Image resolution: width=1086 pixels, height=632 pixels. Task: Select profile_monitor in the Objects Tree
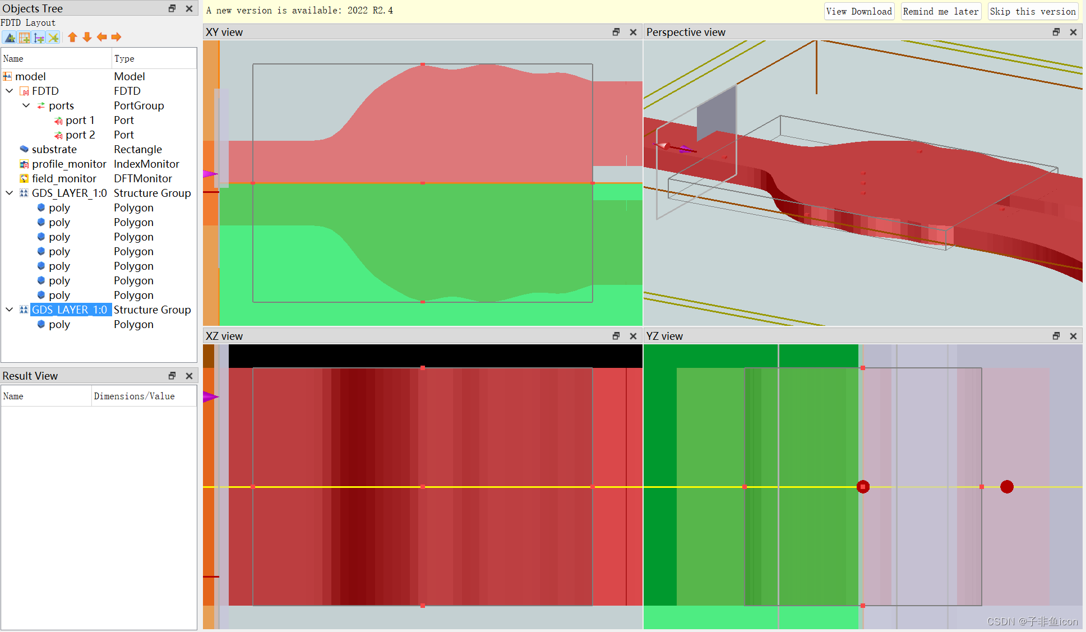pos(68,164)
